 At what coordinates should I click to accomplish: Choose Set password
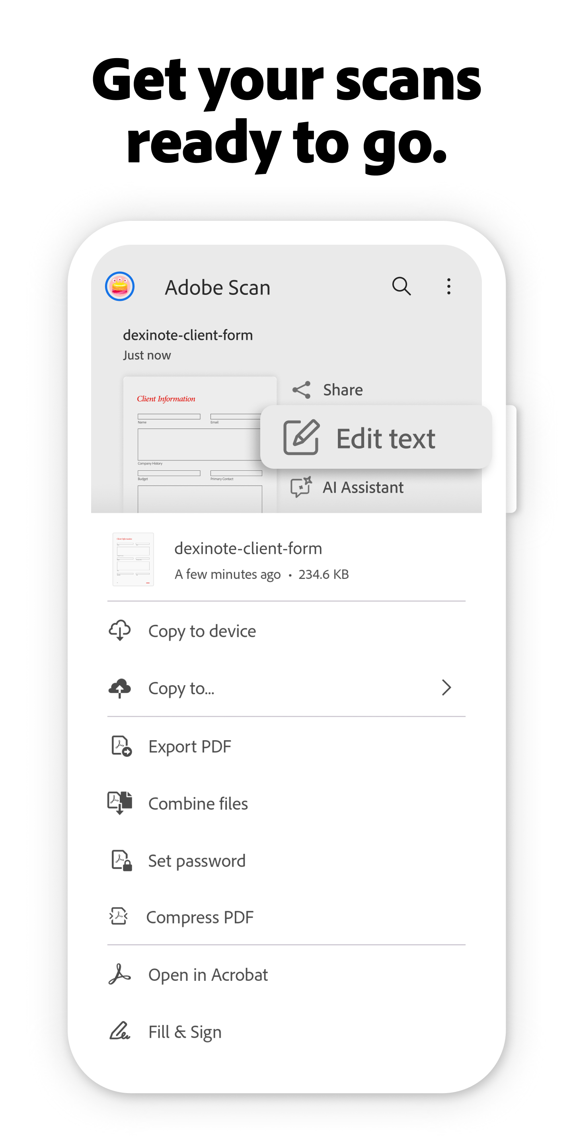(x=286, y=860)
